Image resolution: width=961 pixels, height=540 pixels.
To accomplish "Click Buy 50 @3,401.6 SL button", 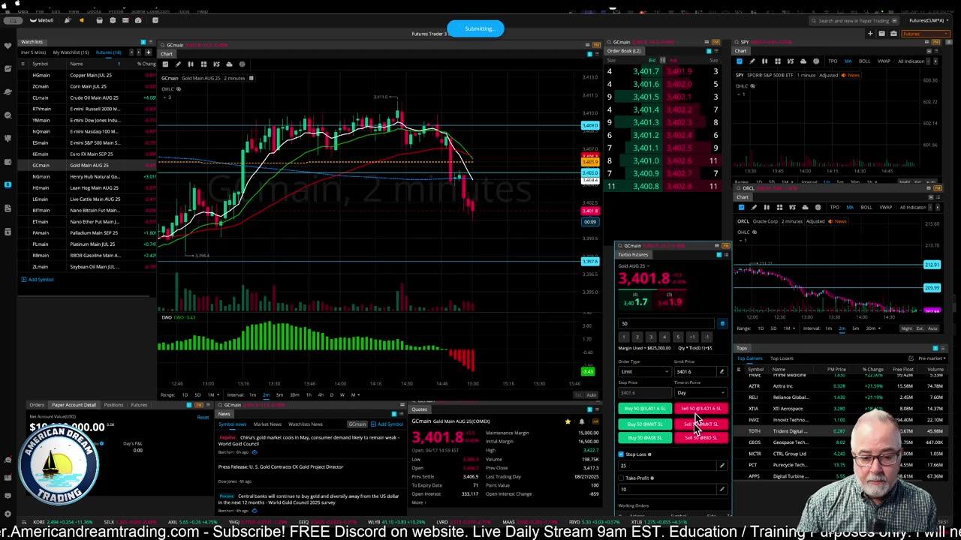I will click(x=645, y=409).
